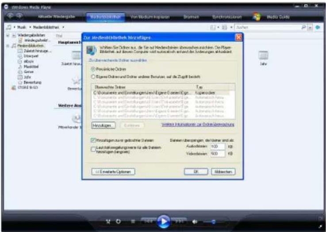The image size is (326, 232).
Task: Click the Suchen search field
Action: [268, 27]
